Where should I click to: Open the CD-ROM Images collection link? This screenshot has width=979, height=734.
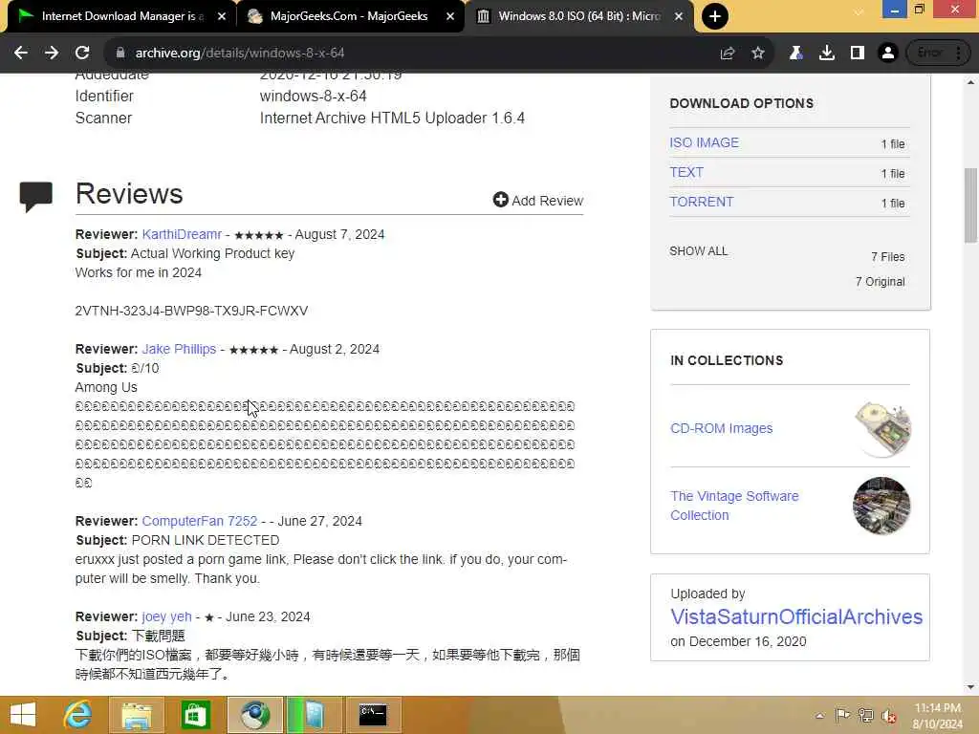click(721, 428)
